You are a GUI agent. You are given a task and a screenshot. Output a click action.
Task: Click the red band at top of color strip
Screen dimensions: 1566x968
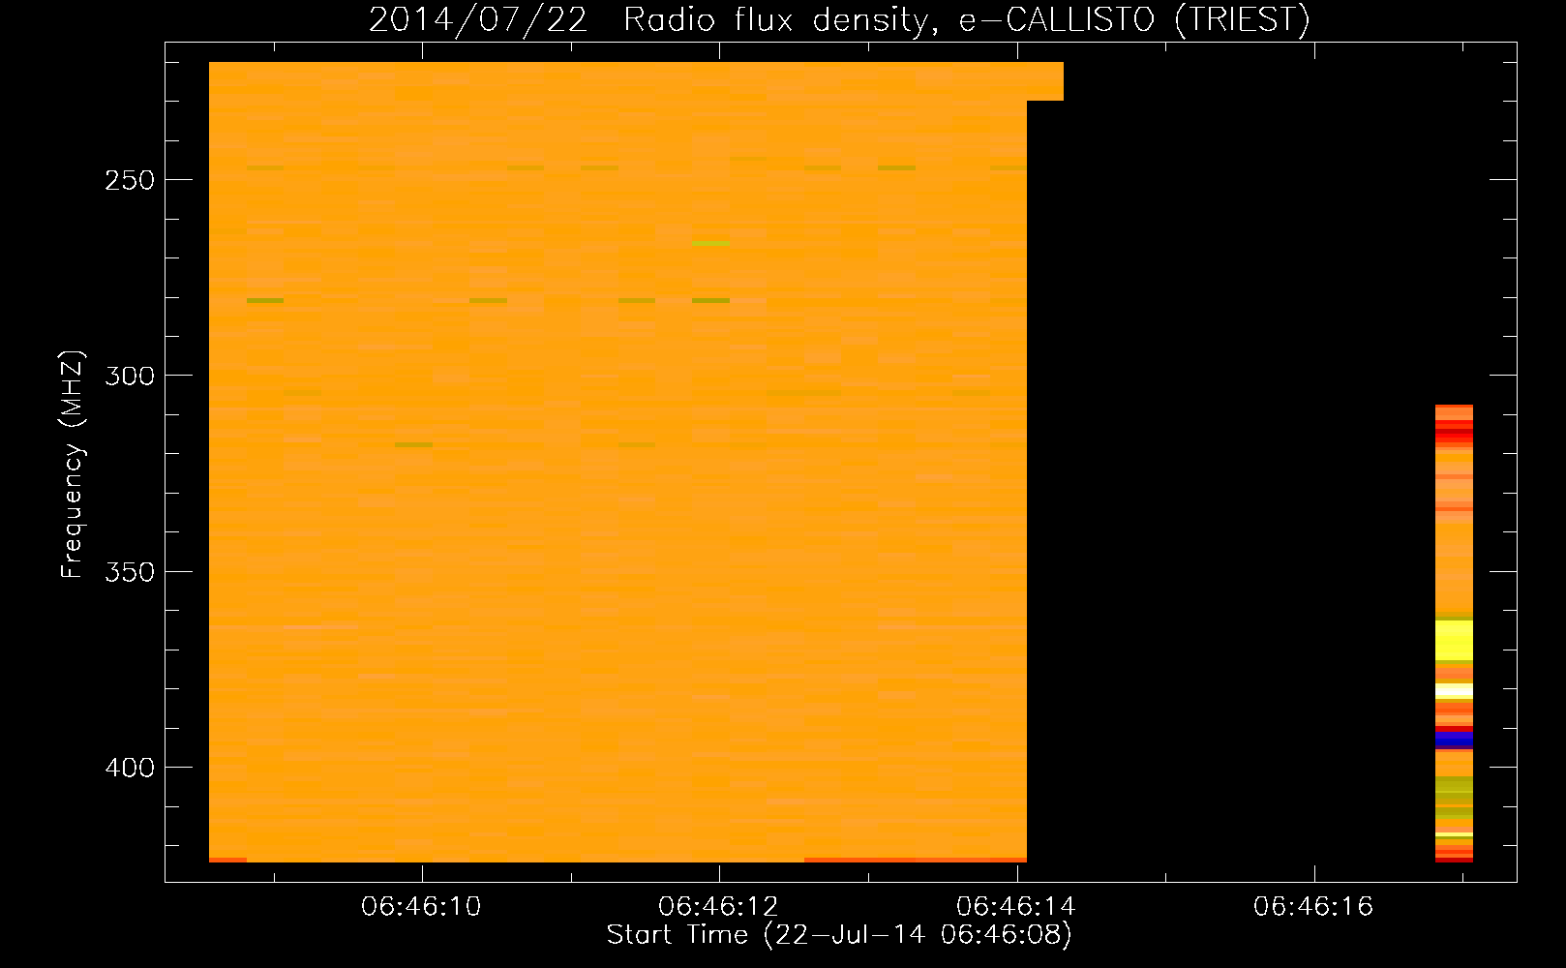(x=1454, y=431)
